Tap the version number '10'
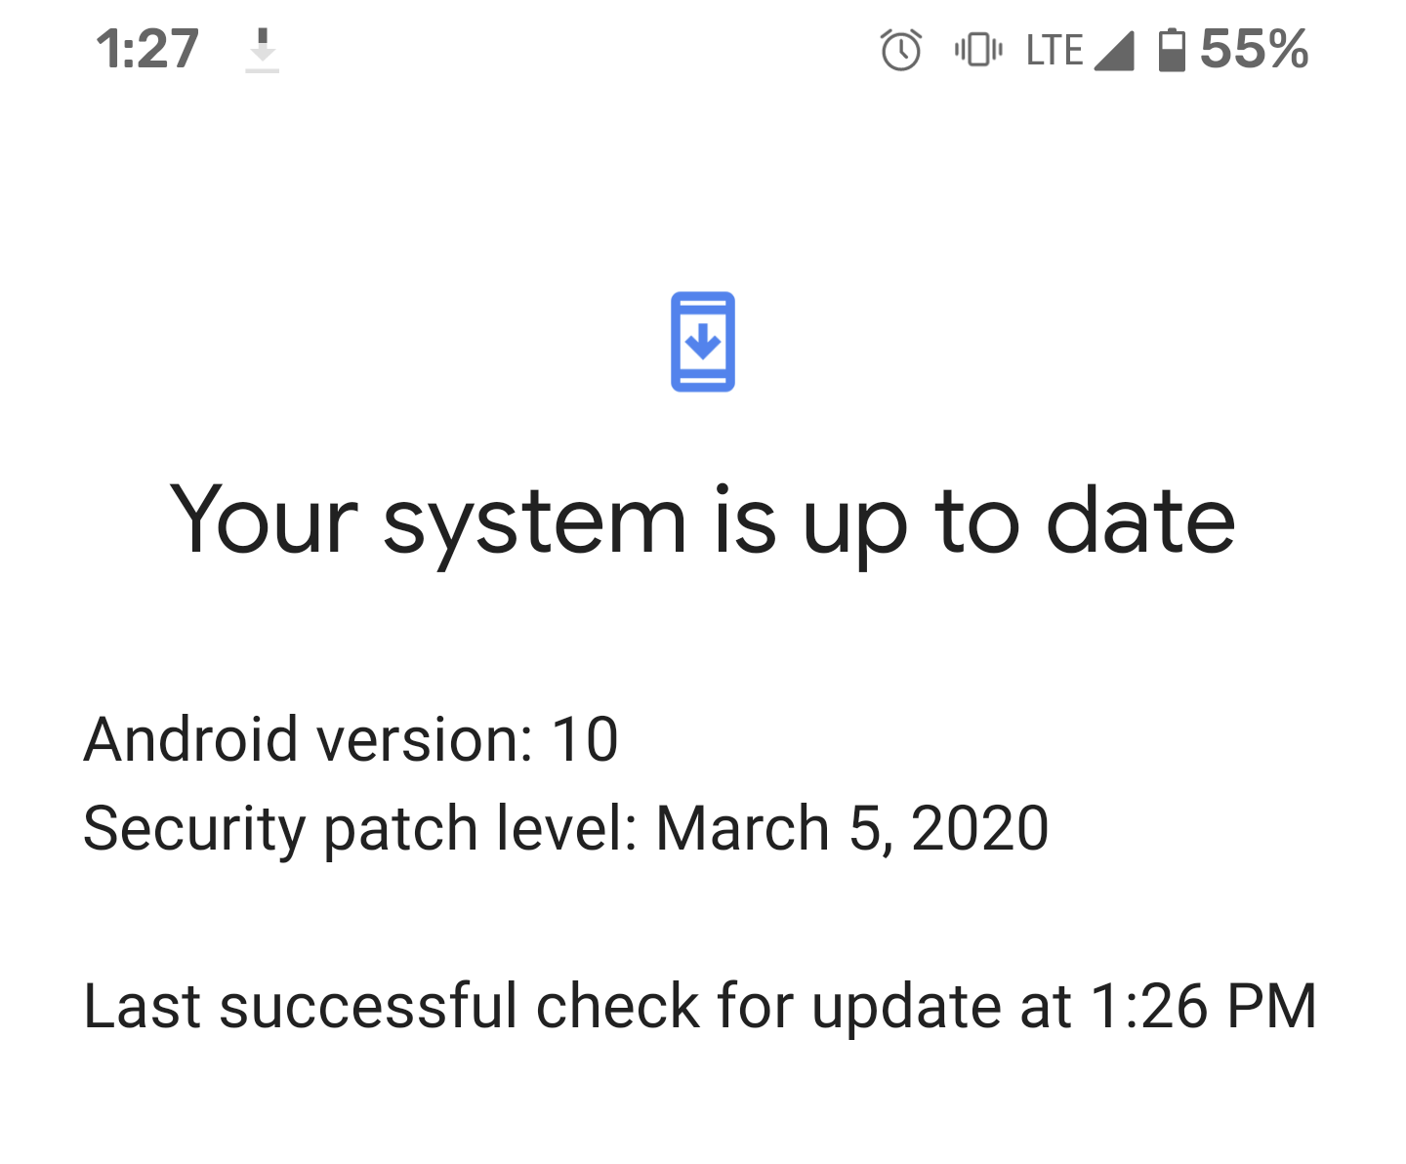The height and width of the screenshot is (1164, 1406). coord(585,739)
